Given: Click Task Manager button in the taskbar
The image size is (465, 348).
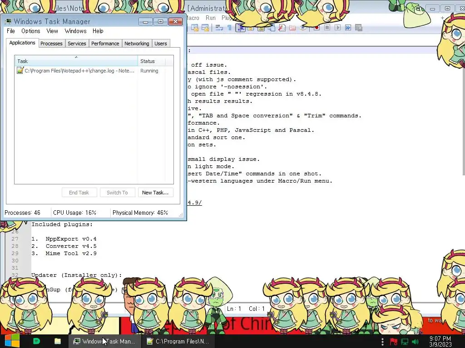Looking at the screenshot, I should coord(104,341).
